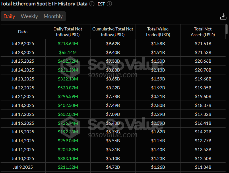The width and height of the screenshot is (229, 173).
Task: Click the Date column header
Action: 23,32
